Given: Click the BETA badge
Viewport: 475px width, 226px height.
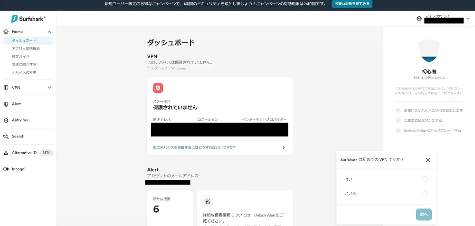Looking at the screenshot, I should [x=47, y=153].
